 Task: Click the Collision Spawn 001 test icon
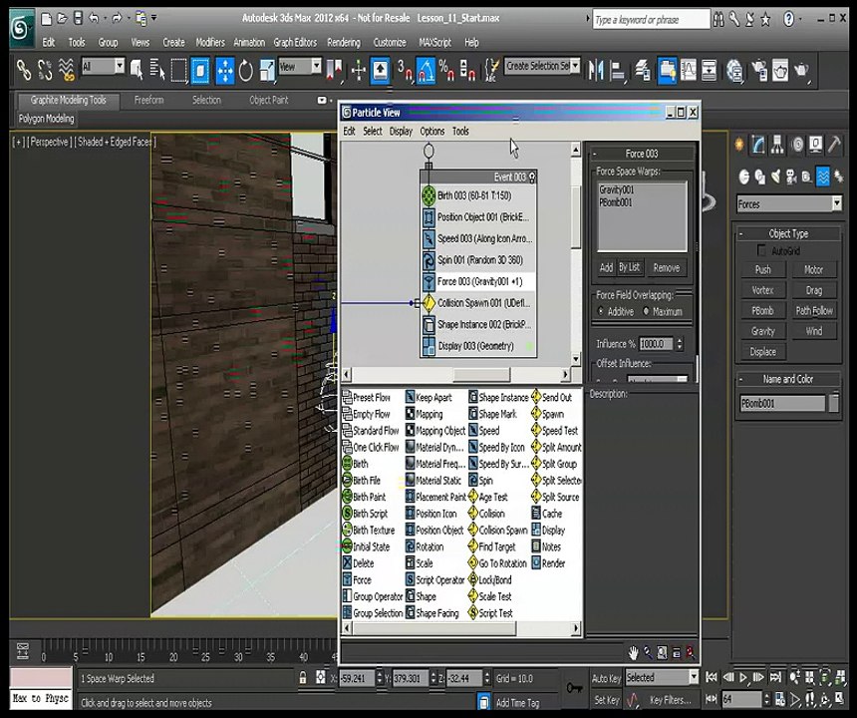click(x=428, y=303)
